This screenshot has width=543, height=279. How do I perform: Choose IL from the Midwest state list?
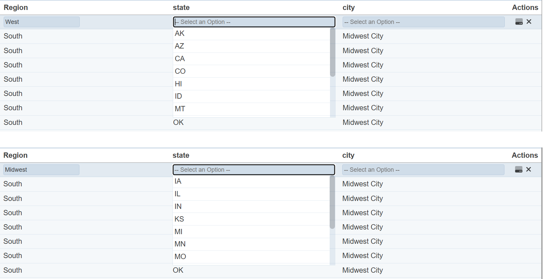tap(177, 194)
